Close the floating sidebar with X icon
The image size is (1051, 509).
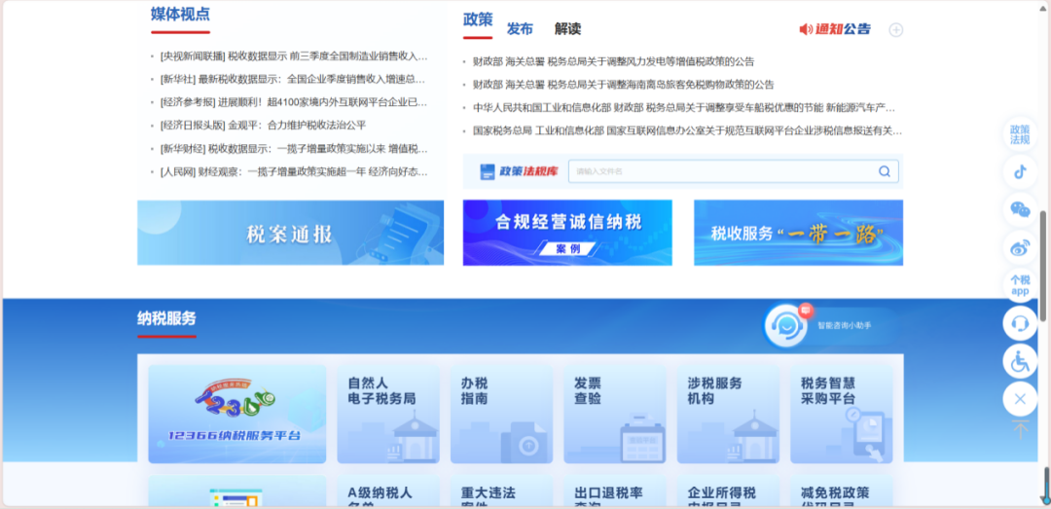(x=1020, y=399)
